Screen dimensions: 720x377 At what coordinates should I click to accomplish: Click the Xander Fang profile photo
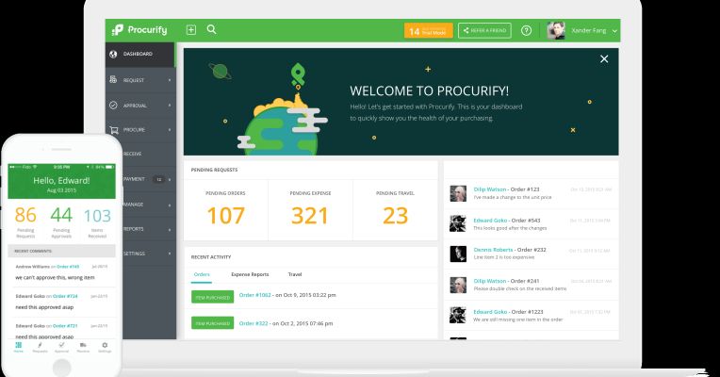(x=556, y=30)
